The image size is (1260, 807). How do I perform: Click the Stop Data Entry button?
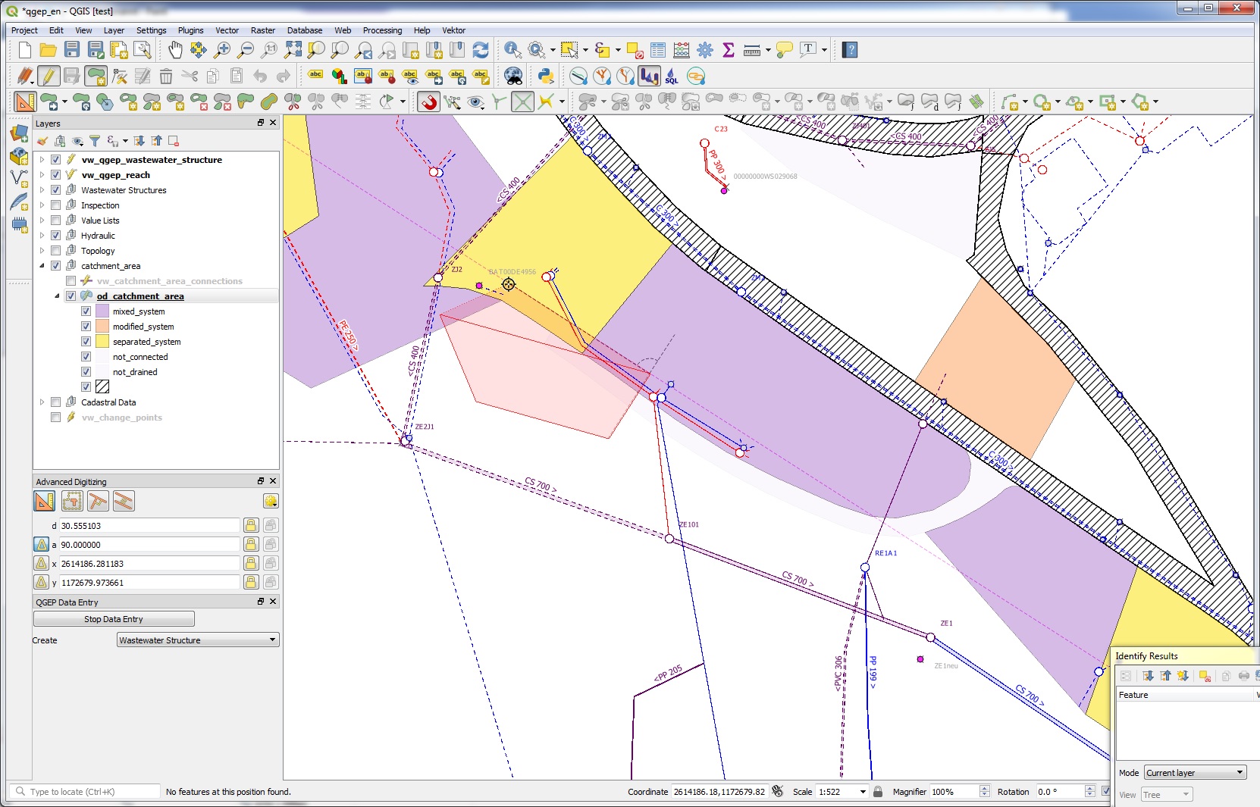[x=114, y=619]
